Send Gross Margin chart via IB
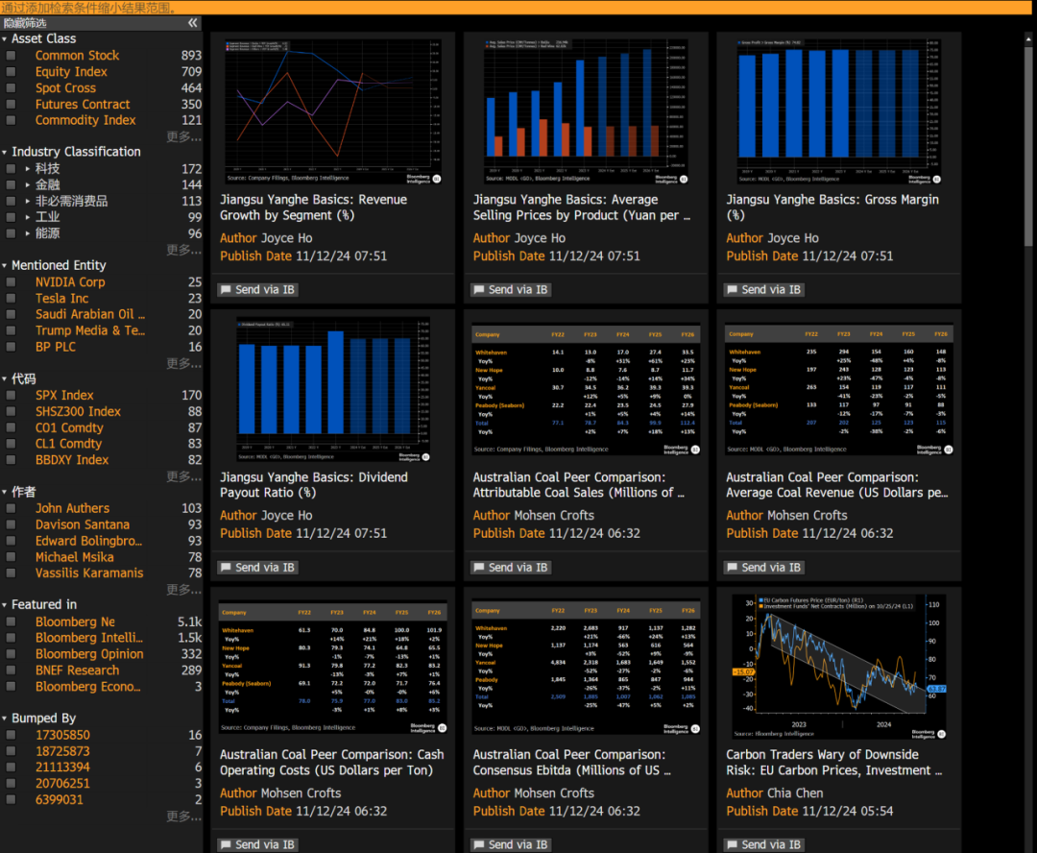 (764, 290)
